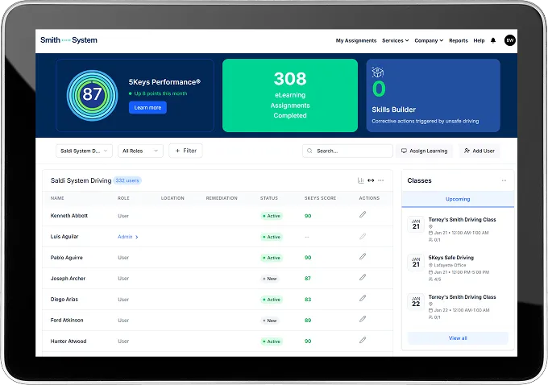This screenshot has width=548, height=385.
Task: Edit Ford Atkinson via pencil icon
Action: pyautogui.click(x=363, y=319)
